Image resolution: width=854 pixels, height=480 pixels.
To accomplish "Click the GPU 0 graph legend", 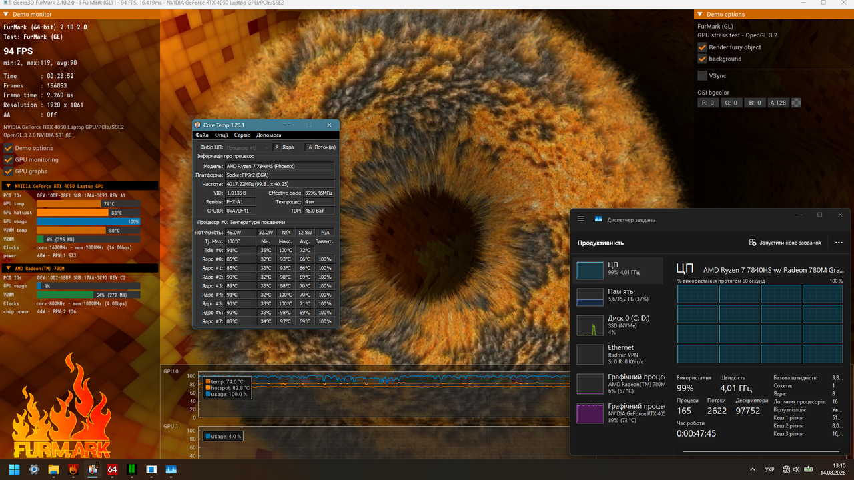I will point(228,388).
